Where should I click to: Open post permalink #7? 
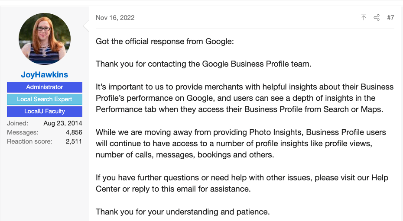tap(390, 17)
